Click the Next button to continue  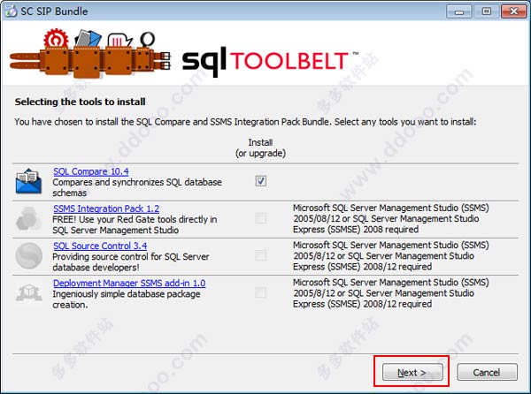412,372
